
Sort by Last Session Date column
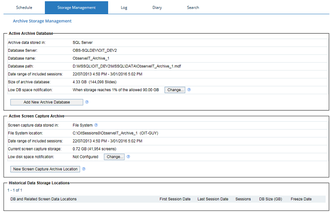pos(213,199)
